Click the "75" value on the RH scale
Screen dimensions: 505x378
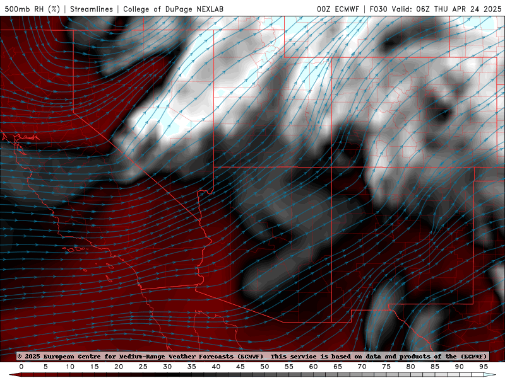(386, 367)
